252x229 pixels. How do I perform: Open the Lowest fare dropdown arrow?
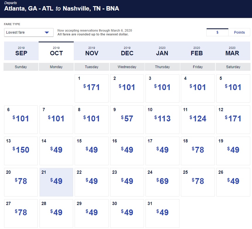click(x=47, y=32)
